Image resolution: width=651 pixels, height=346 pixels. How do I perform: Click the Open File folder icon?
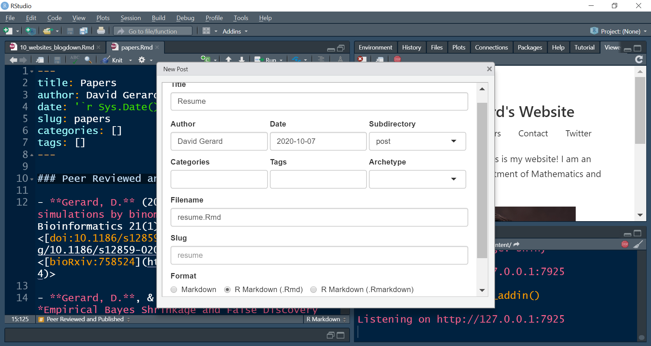point(48,31)
